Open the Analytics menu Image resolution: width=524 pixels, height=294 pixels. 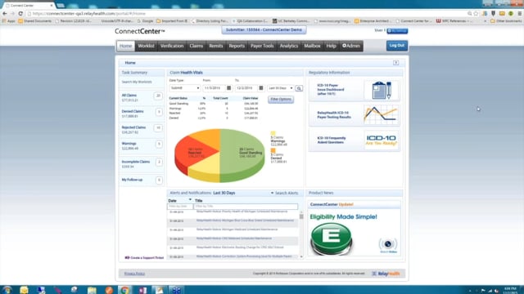click(x=289, y=46)
